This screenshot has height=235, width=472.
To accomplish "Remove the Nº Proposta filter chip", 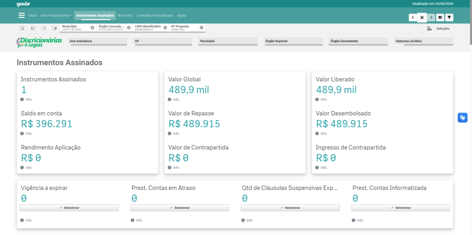I will click(202, 27).
